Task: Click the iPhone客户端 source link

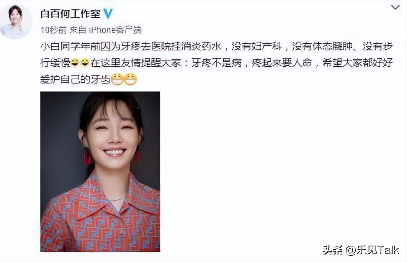Action: pyautogui.click(x=115, y=30)
